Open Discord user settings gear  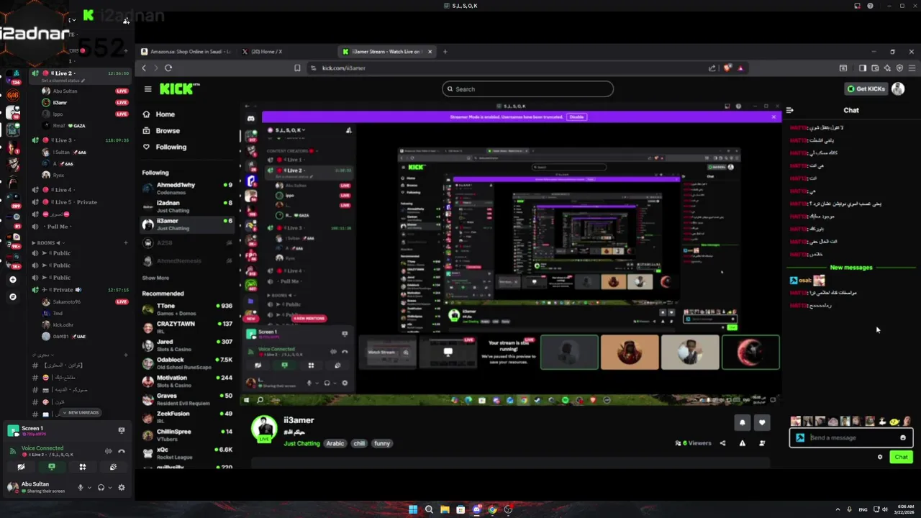(121, 487)
